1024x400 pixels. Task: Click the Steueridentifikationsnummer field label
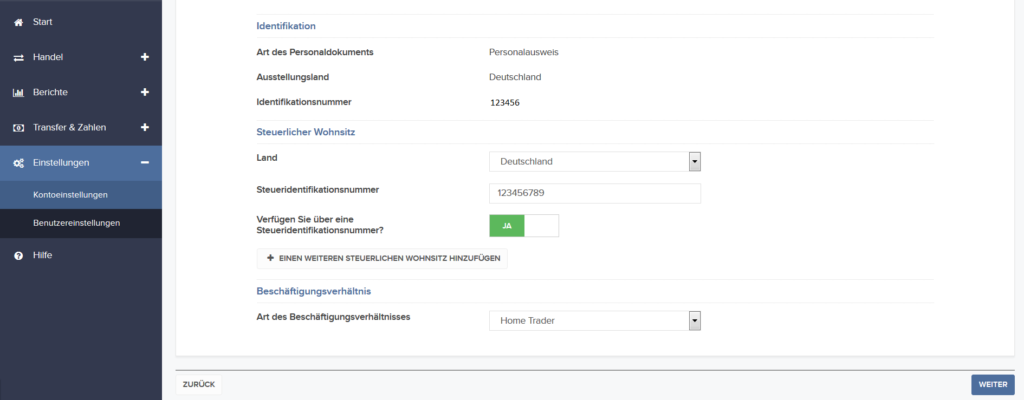[317, 189]
